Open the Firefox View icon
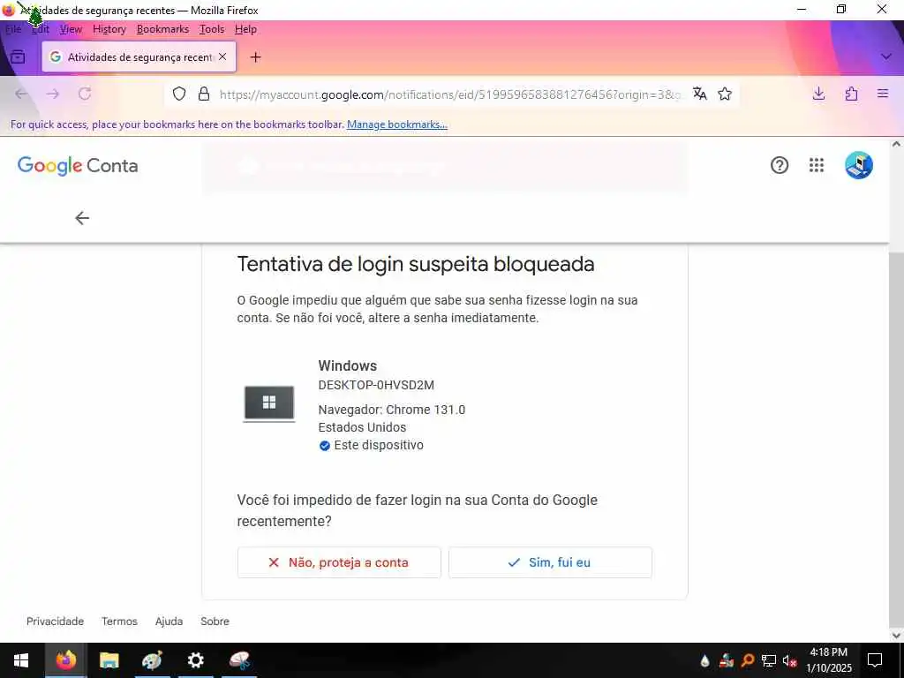This screenshot has width=904, height=678. coord(18,57)
